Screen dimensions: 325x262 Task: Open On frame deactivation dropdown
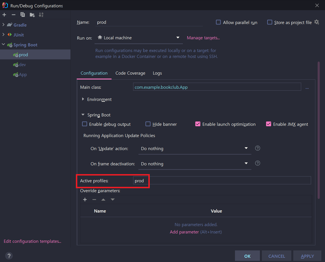pos(194,164)
